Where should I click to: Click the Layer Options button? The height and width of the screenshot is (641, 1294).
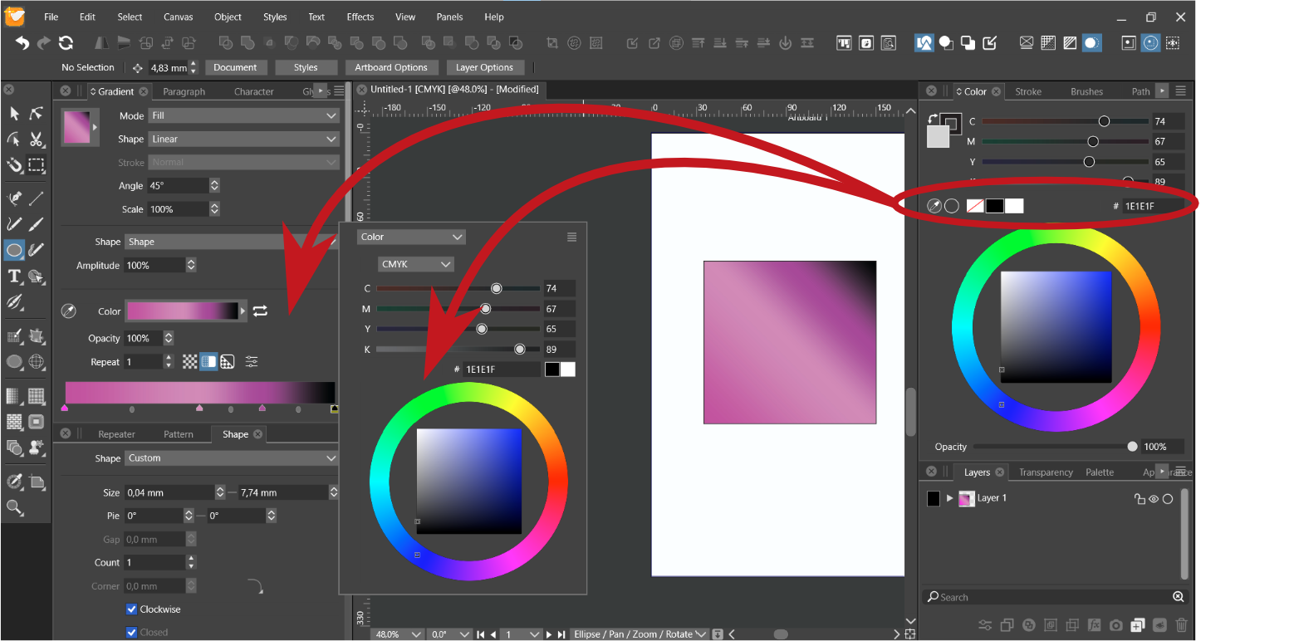tap(485, 67)
